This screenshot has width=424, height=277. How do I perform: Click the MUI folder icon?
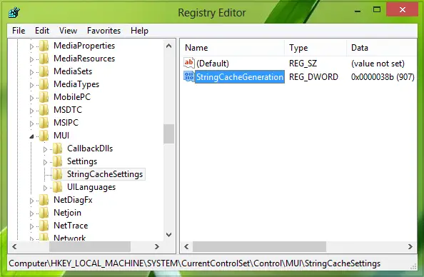point(44,136)
